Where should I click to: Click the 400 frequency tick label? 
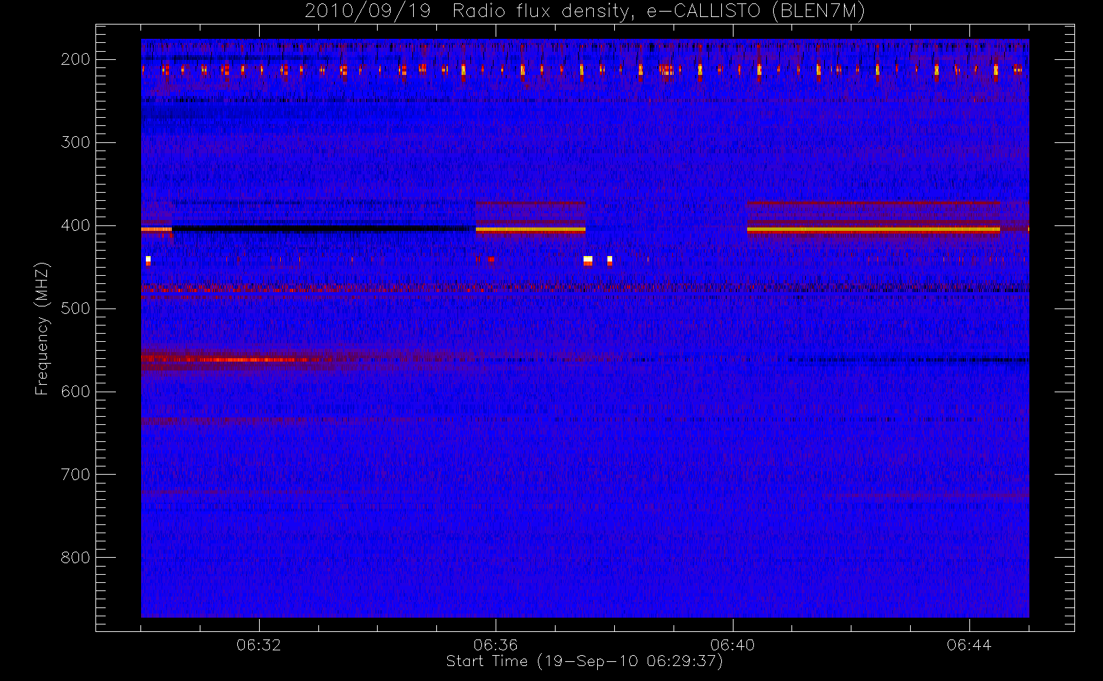point(76,225)
